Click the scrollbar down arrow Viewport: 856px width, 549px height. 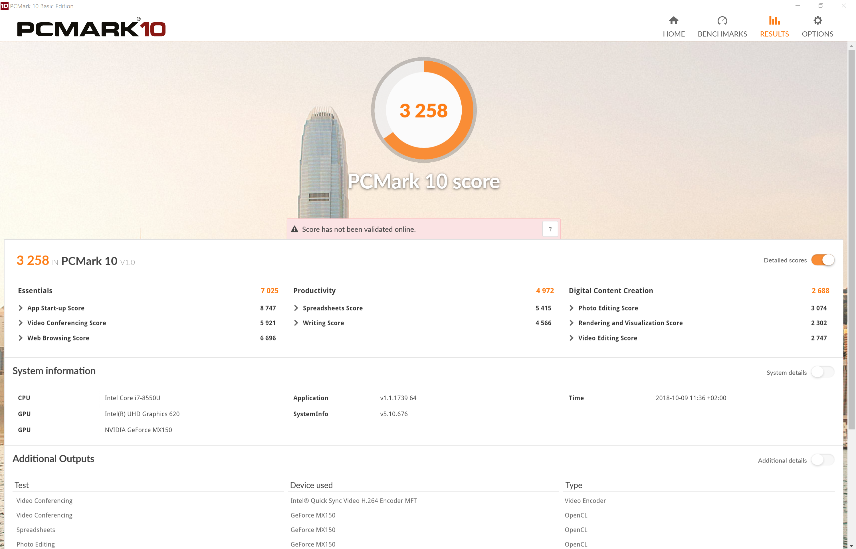point(851,546)
